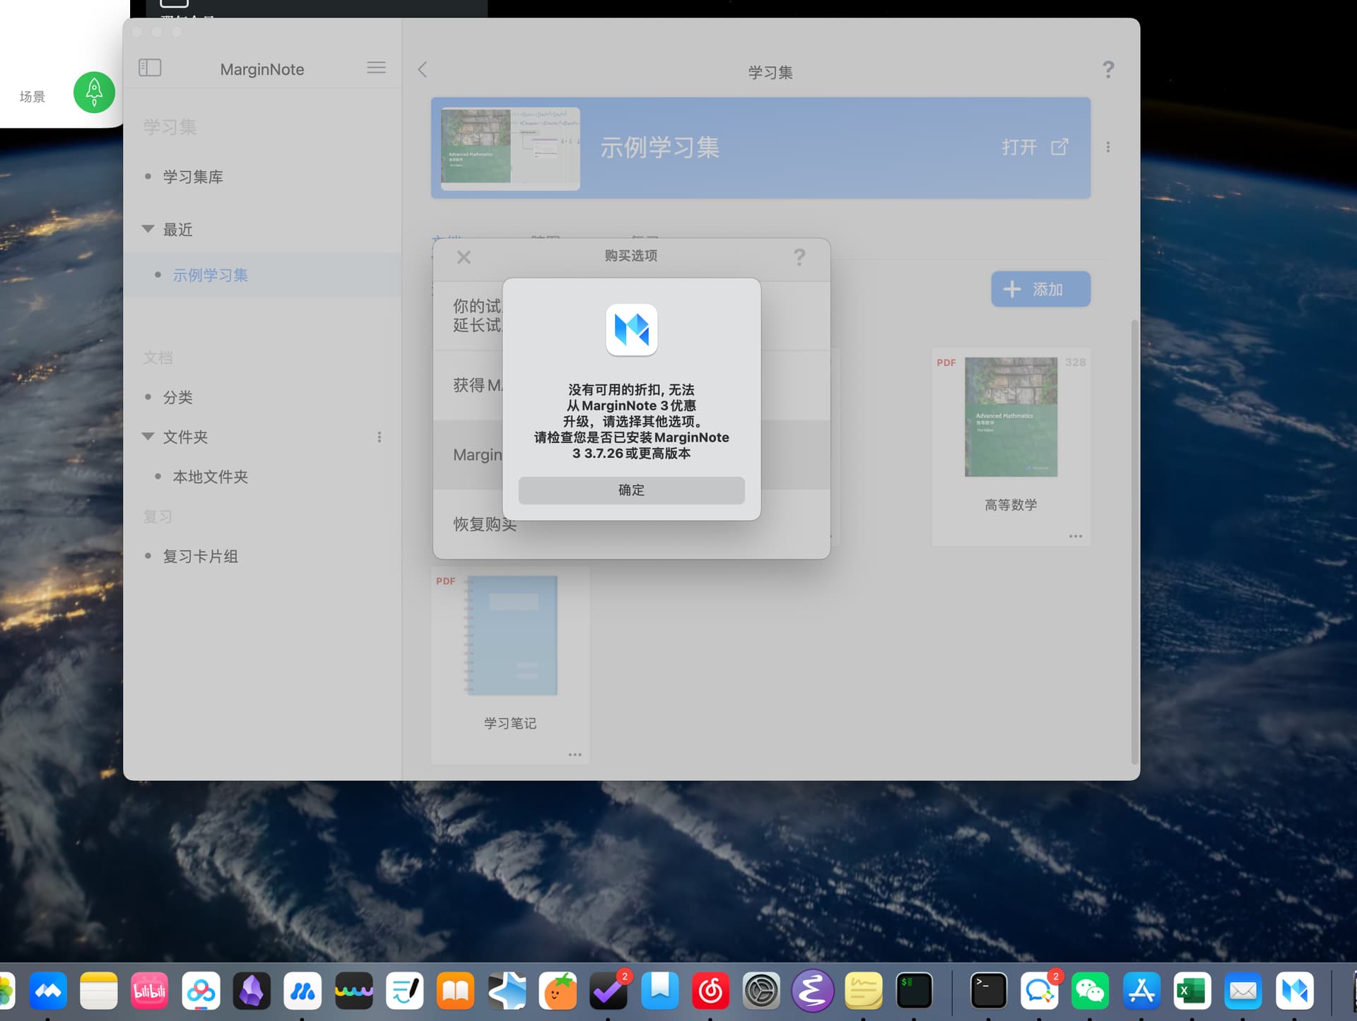Viewport: 1357px width, 1021px height.
Task: Select 复习卡片组 in the sidebar
Action: click(201, 556)
